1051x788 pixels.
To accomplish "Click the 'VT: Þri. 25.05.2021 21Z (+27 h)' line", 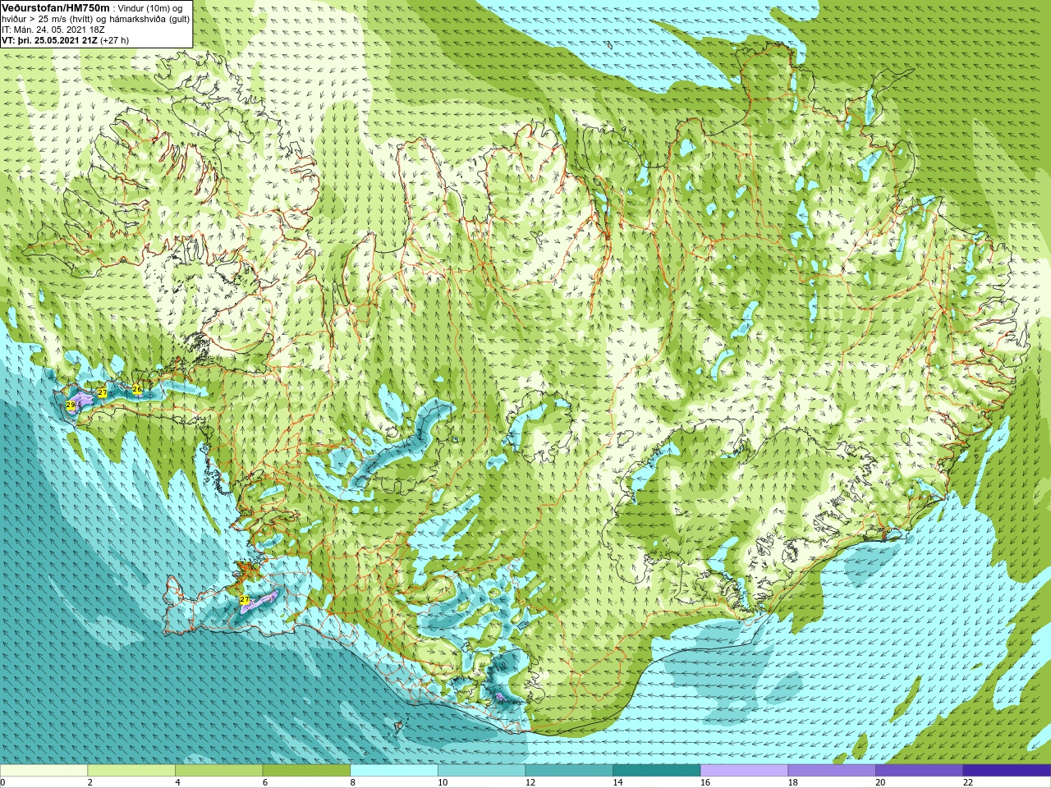I will coord(65,39).
